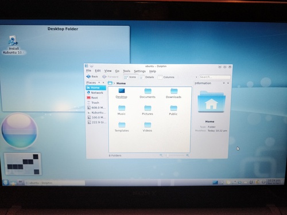Click the sliding block puzzle widget

point(23,164)
